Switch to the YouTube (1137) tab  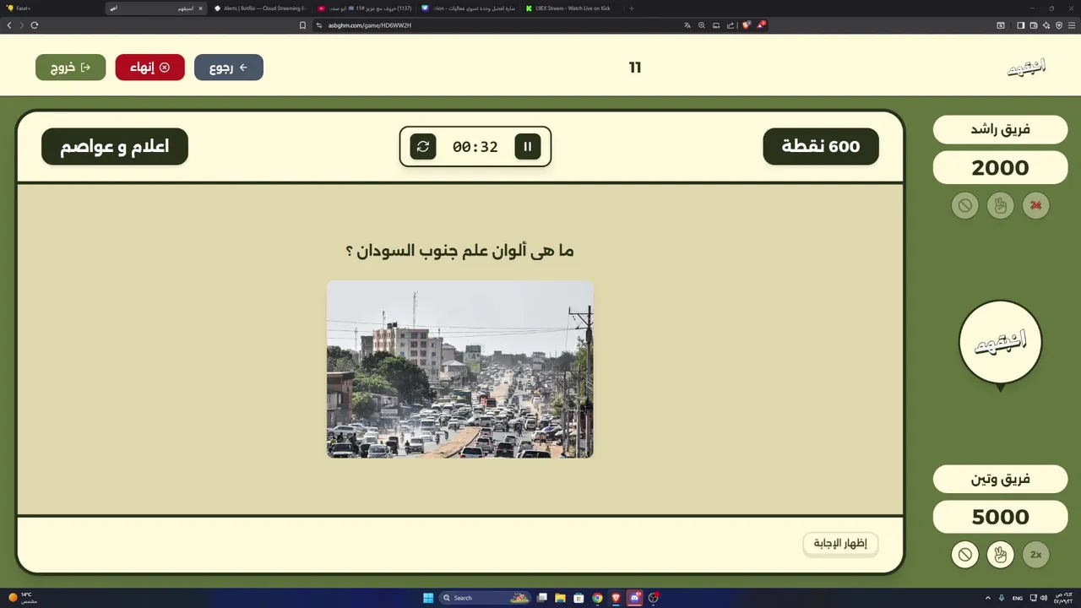click(364, 8)
